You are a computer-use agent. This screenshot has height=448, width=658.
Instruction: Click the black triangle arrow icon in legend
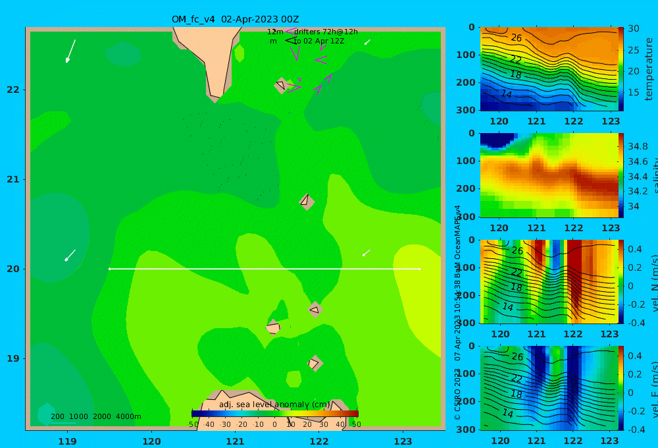pyautogui.click(x=290, y=41)
